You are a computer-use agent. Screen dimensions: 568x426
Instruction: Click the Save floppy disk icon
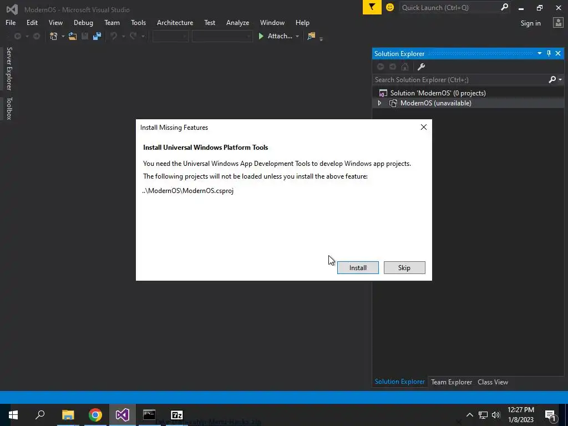pyautogui.click(x=85, y=36)
